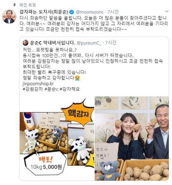Open hashtag #문순c
This screenshot has width=172, height=185.
point(51,89)
